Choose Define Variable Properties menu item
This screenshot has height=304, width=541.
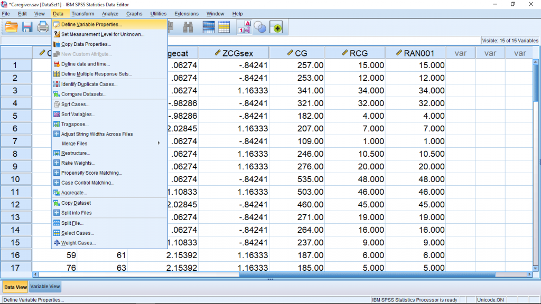click(x=91, y=24)
